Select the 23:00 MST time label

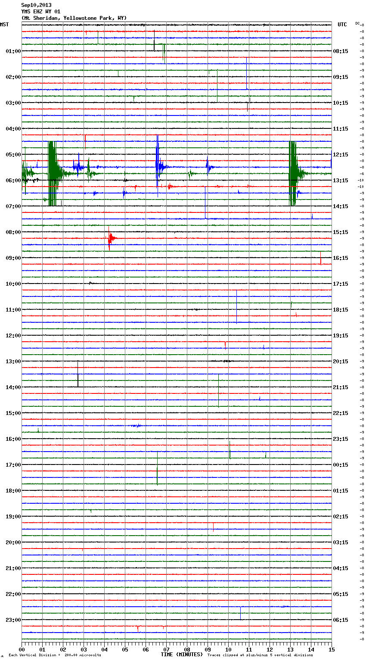13,620
